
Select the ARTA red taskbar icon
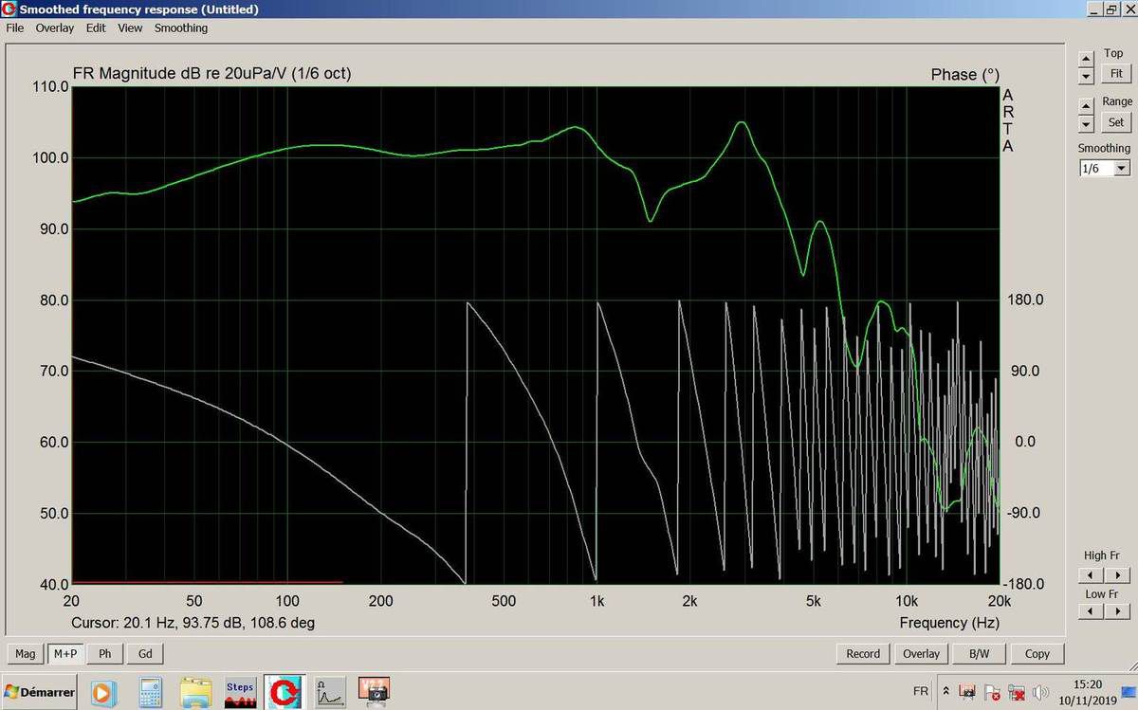point(284,692)
